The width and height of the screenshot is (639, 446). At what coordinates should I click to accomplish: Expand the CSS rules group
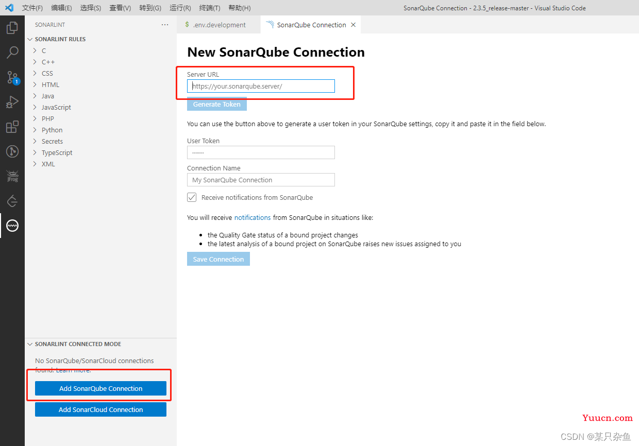35,73
